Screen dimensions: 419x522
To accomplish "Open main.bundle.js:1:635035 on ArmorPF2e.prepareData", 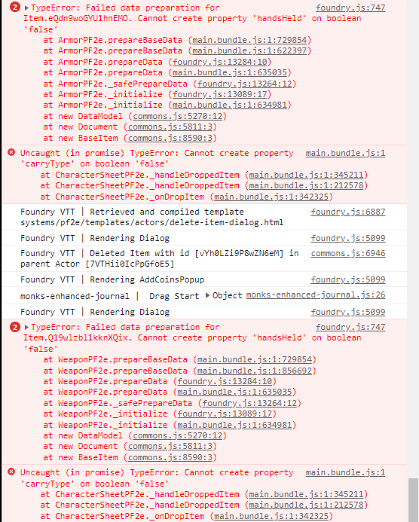I will (x=230, y=72).
